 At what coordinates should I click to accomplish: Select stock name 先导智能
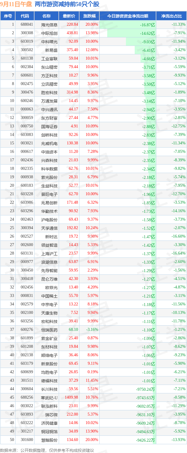[x=50, y=271]
